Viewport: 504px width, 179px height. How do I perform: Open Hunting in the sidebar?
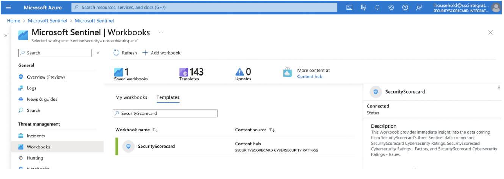coord(35,158)
